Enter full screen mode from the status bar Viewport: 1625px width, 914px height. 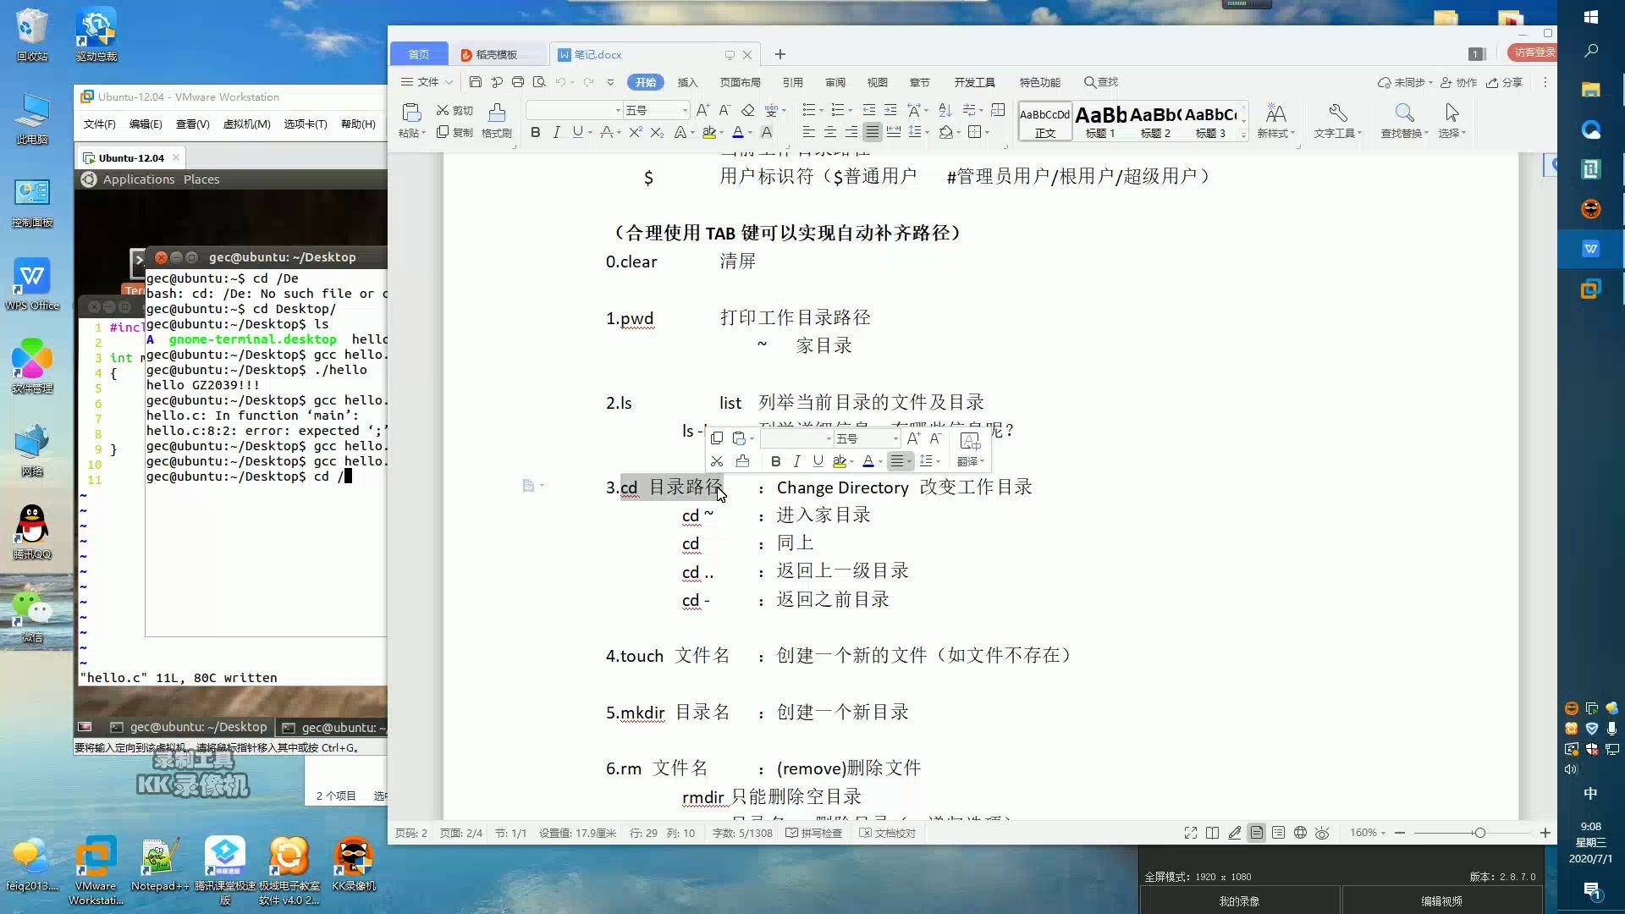[1190, 833]
